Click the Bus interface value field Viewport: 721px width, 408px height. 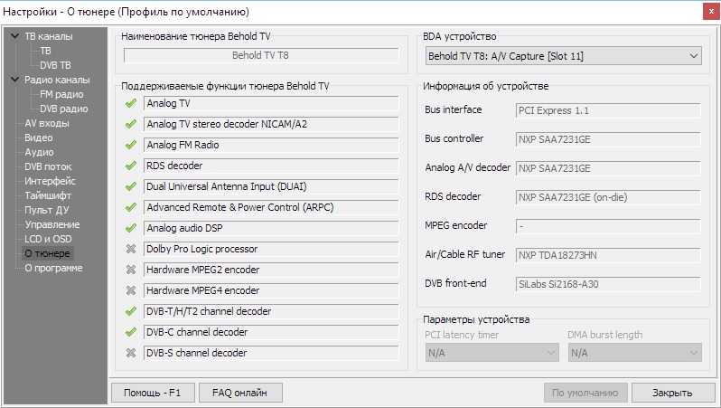608,110
